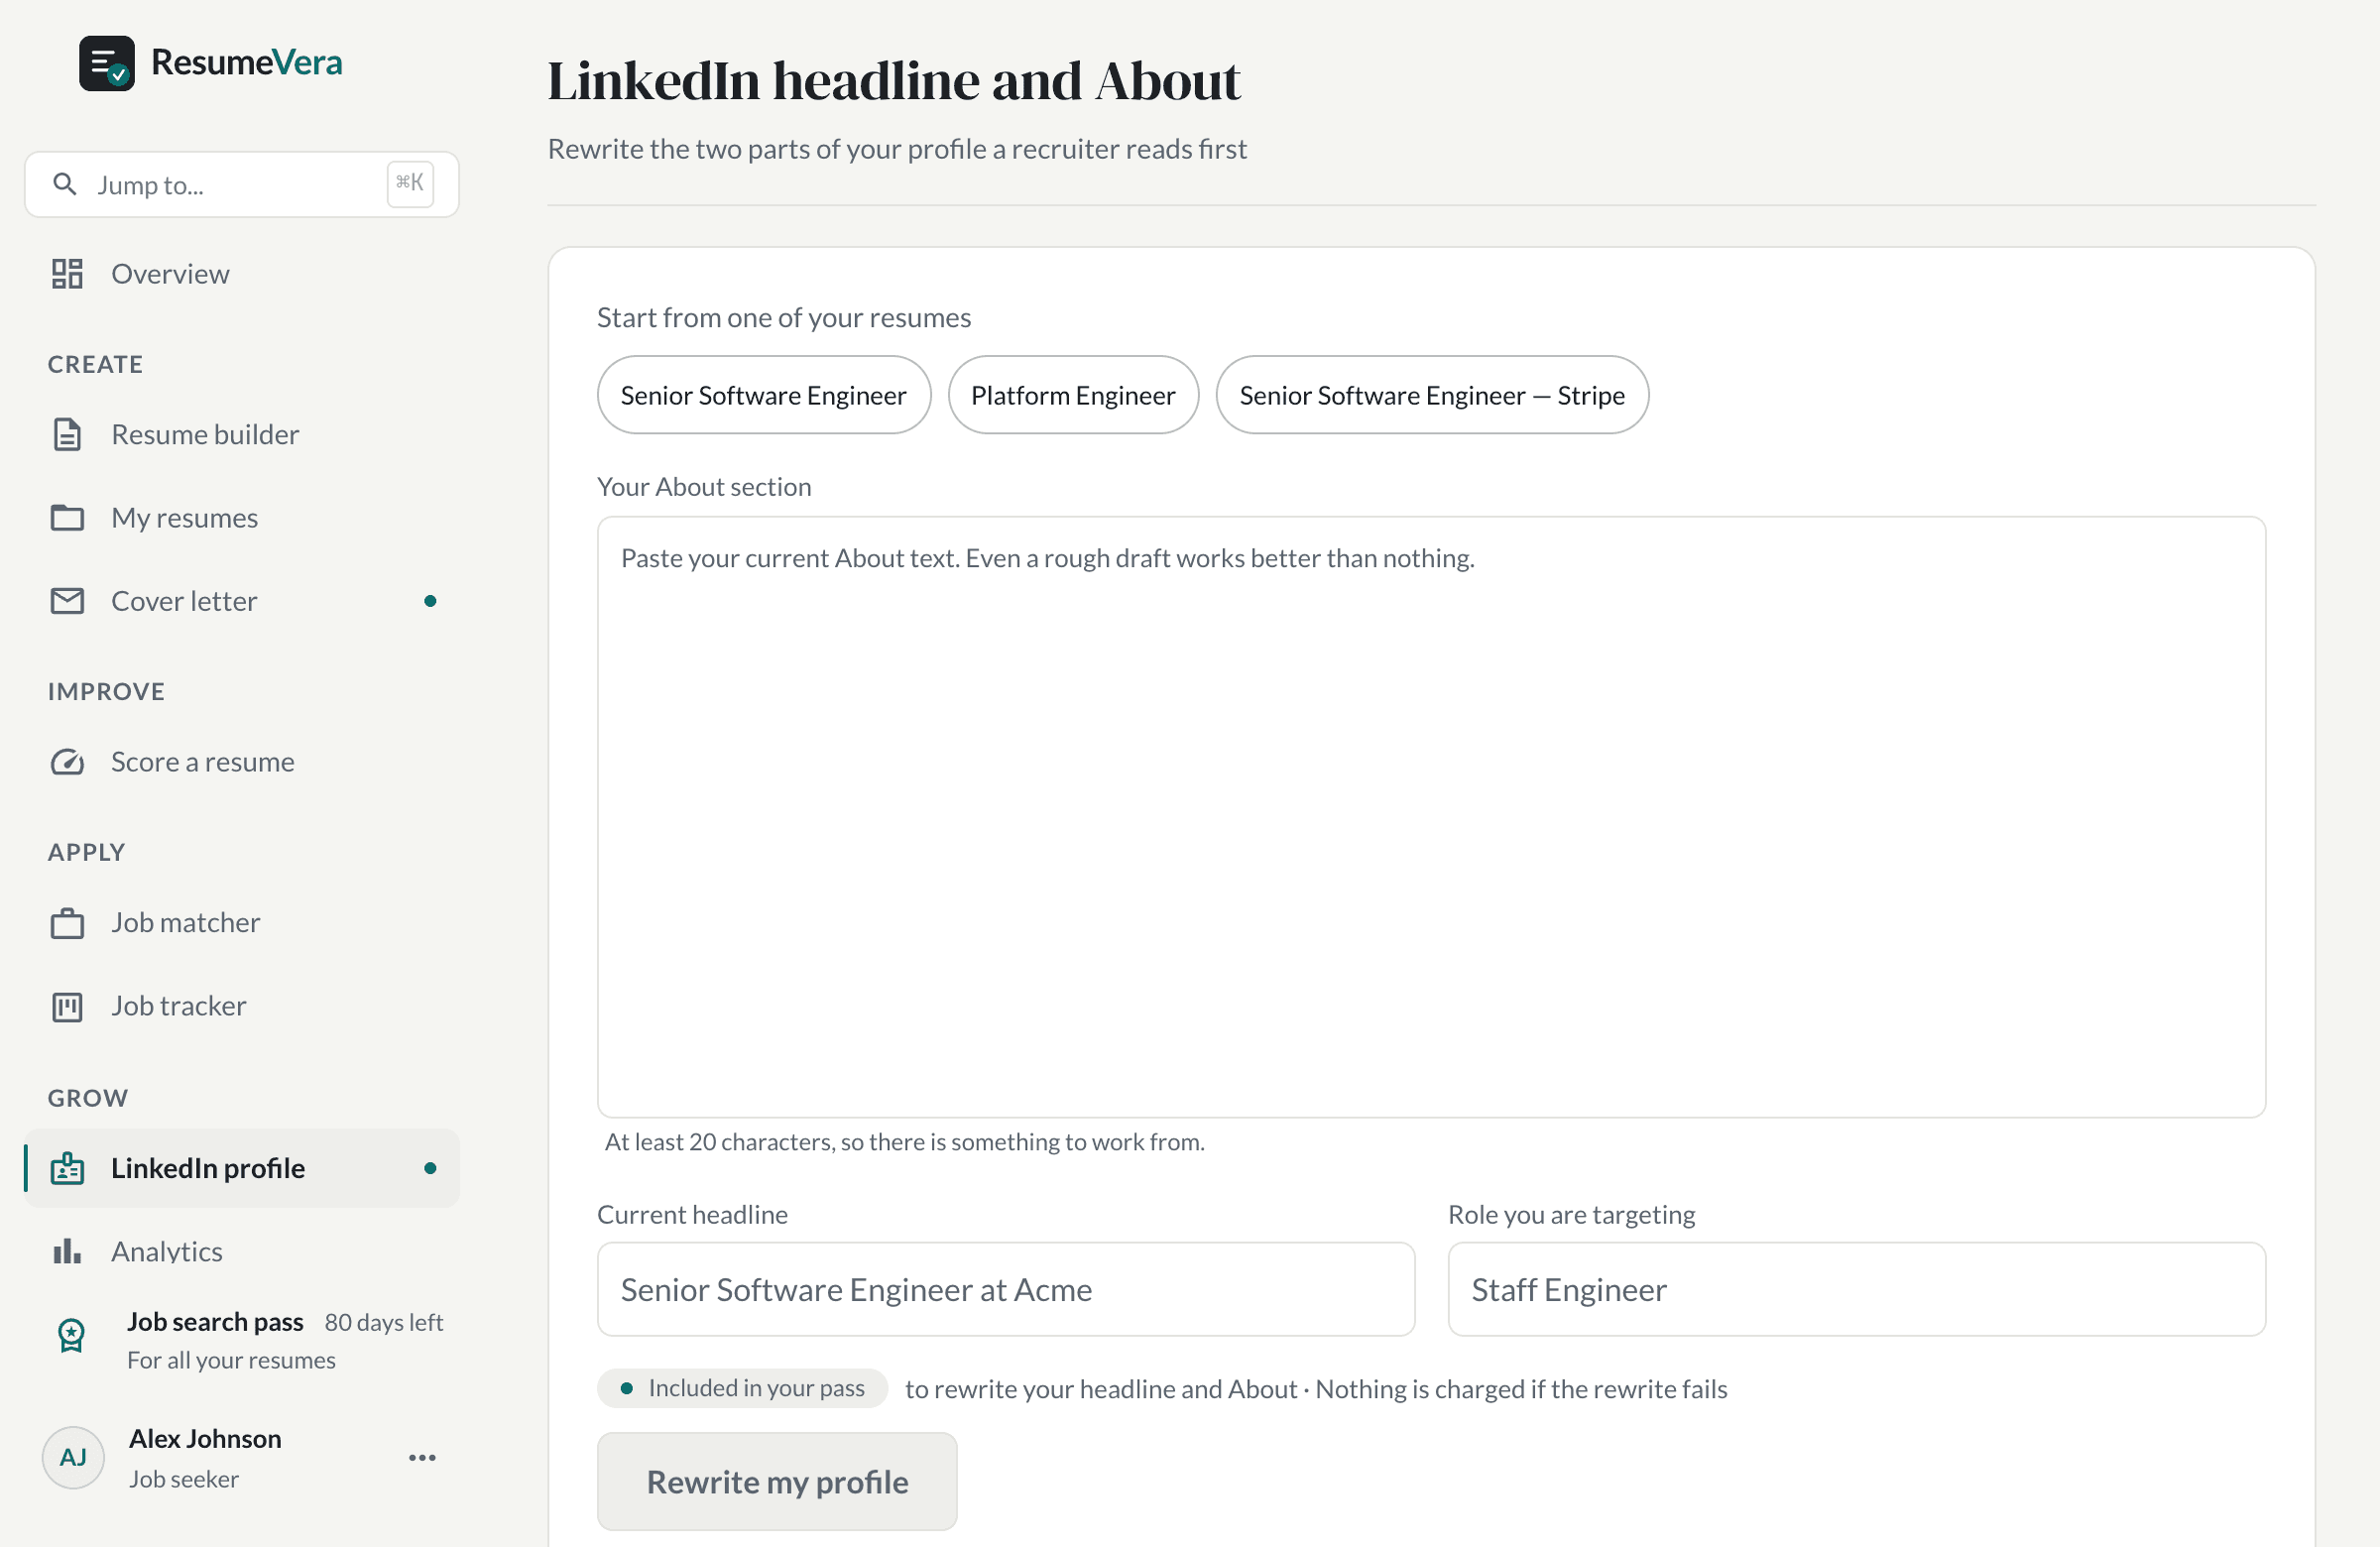Click the ⌘K shortcut badge
Image resolution: width=2380 pixels, height=1547 pixels.
pyautogui.click(x=410, y=184)
